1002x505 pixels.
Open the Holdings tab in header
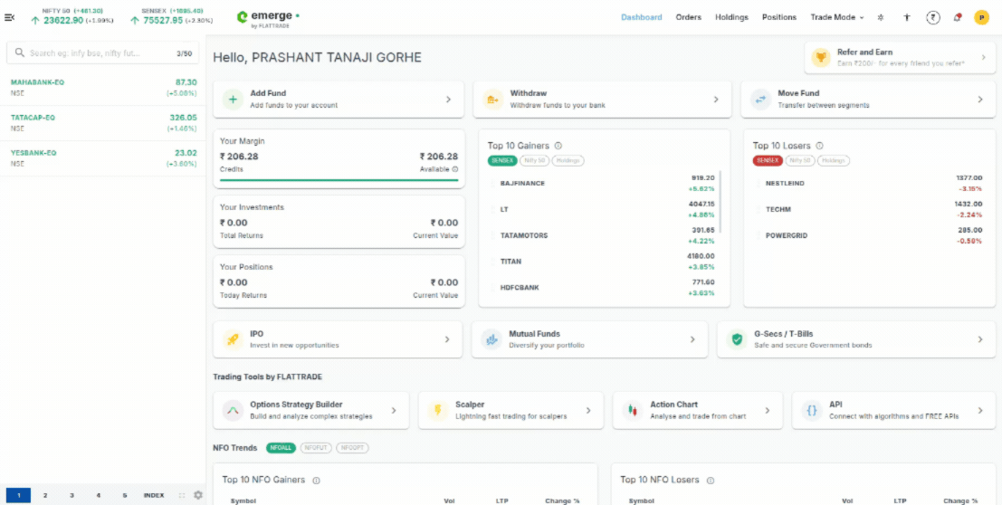click(731, 17)
